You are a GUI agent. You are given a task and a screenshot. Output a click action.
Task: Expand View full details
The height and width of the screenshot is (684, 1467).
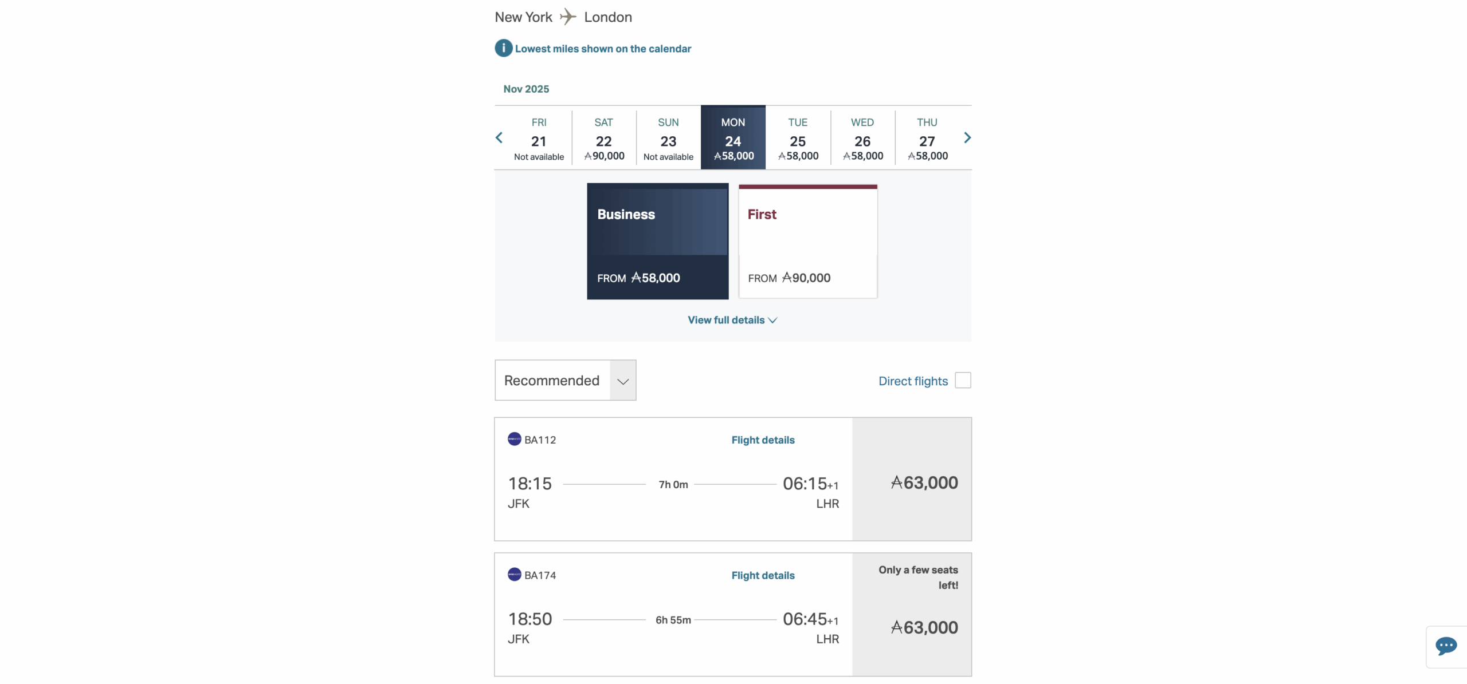(x=732, y=320)
